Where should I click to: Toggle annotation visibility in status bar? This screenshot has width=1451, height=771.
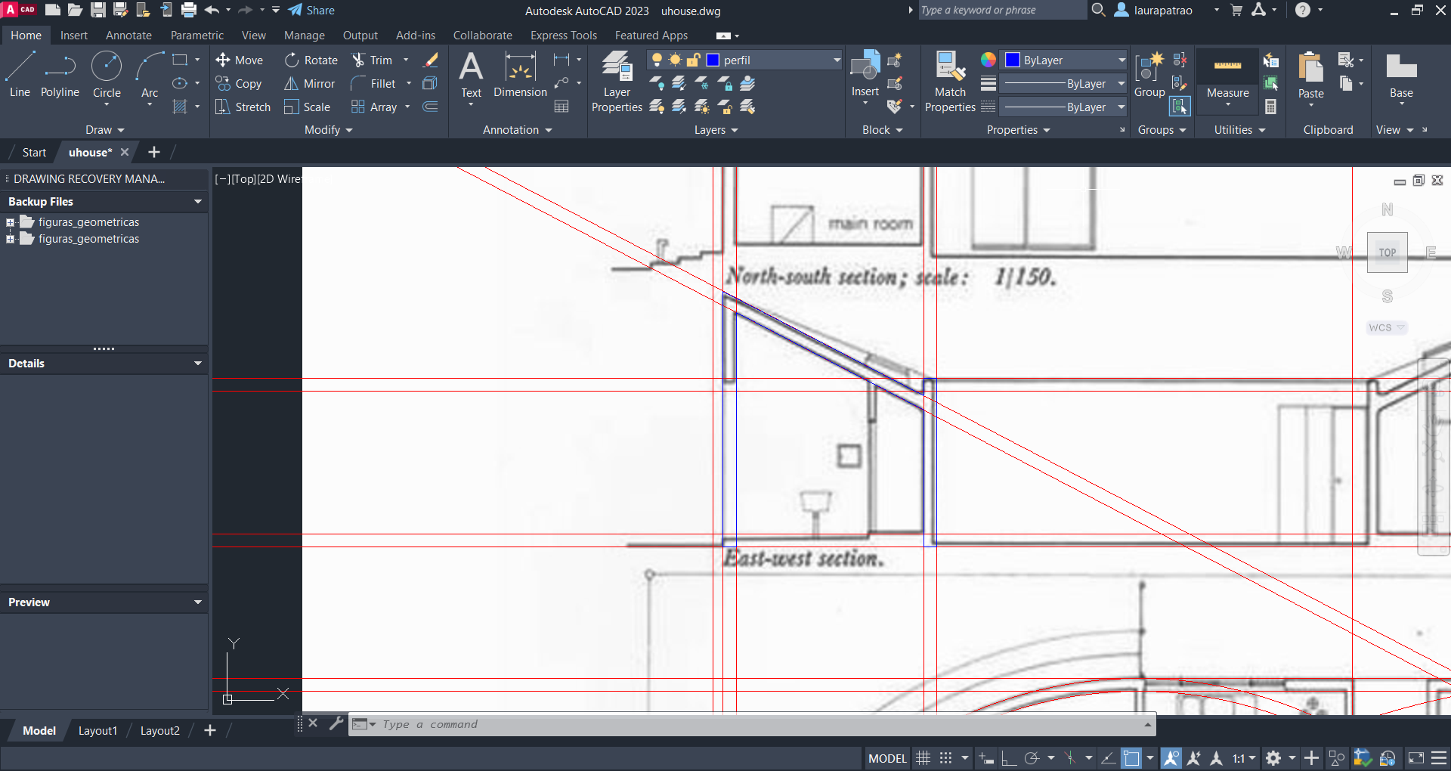pos(1171,758)
